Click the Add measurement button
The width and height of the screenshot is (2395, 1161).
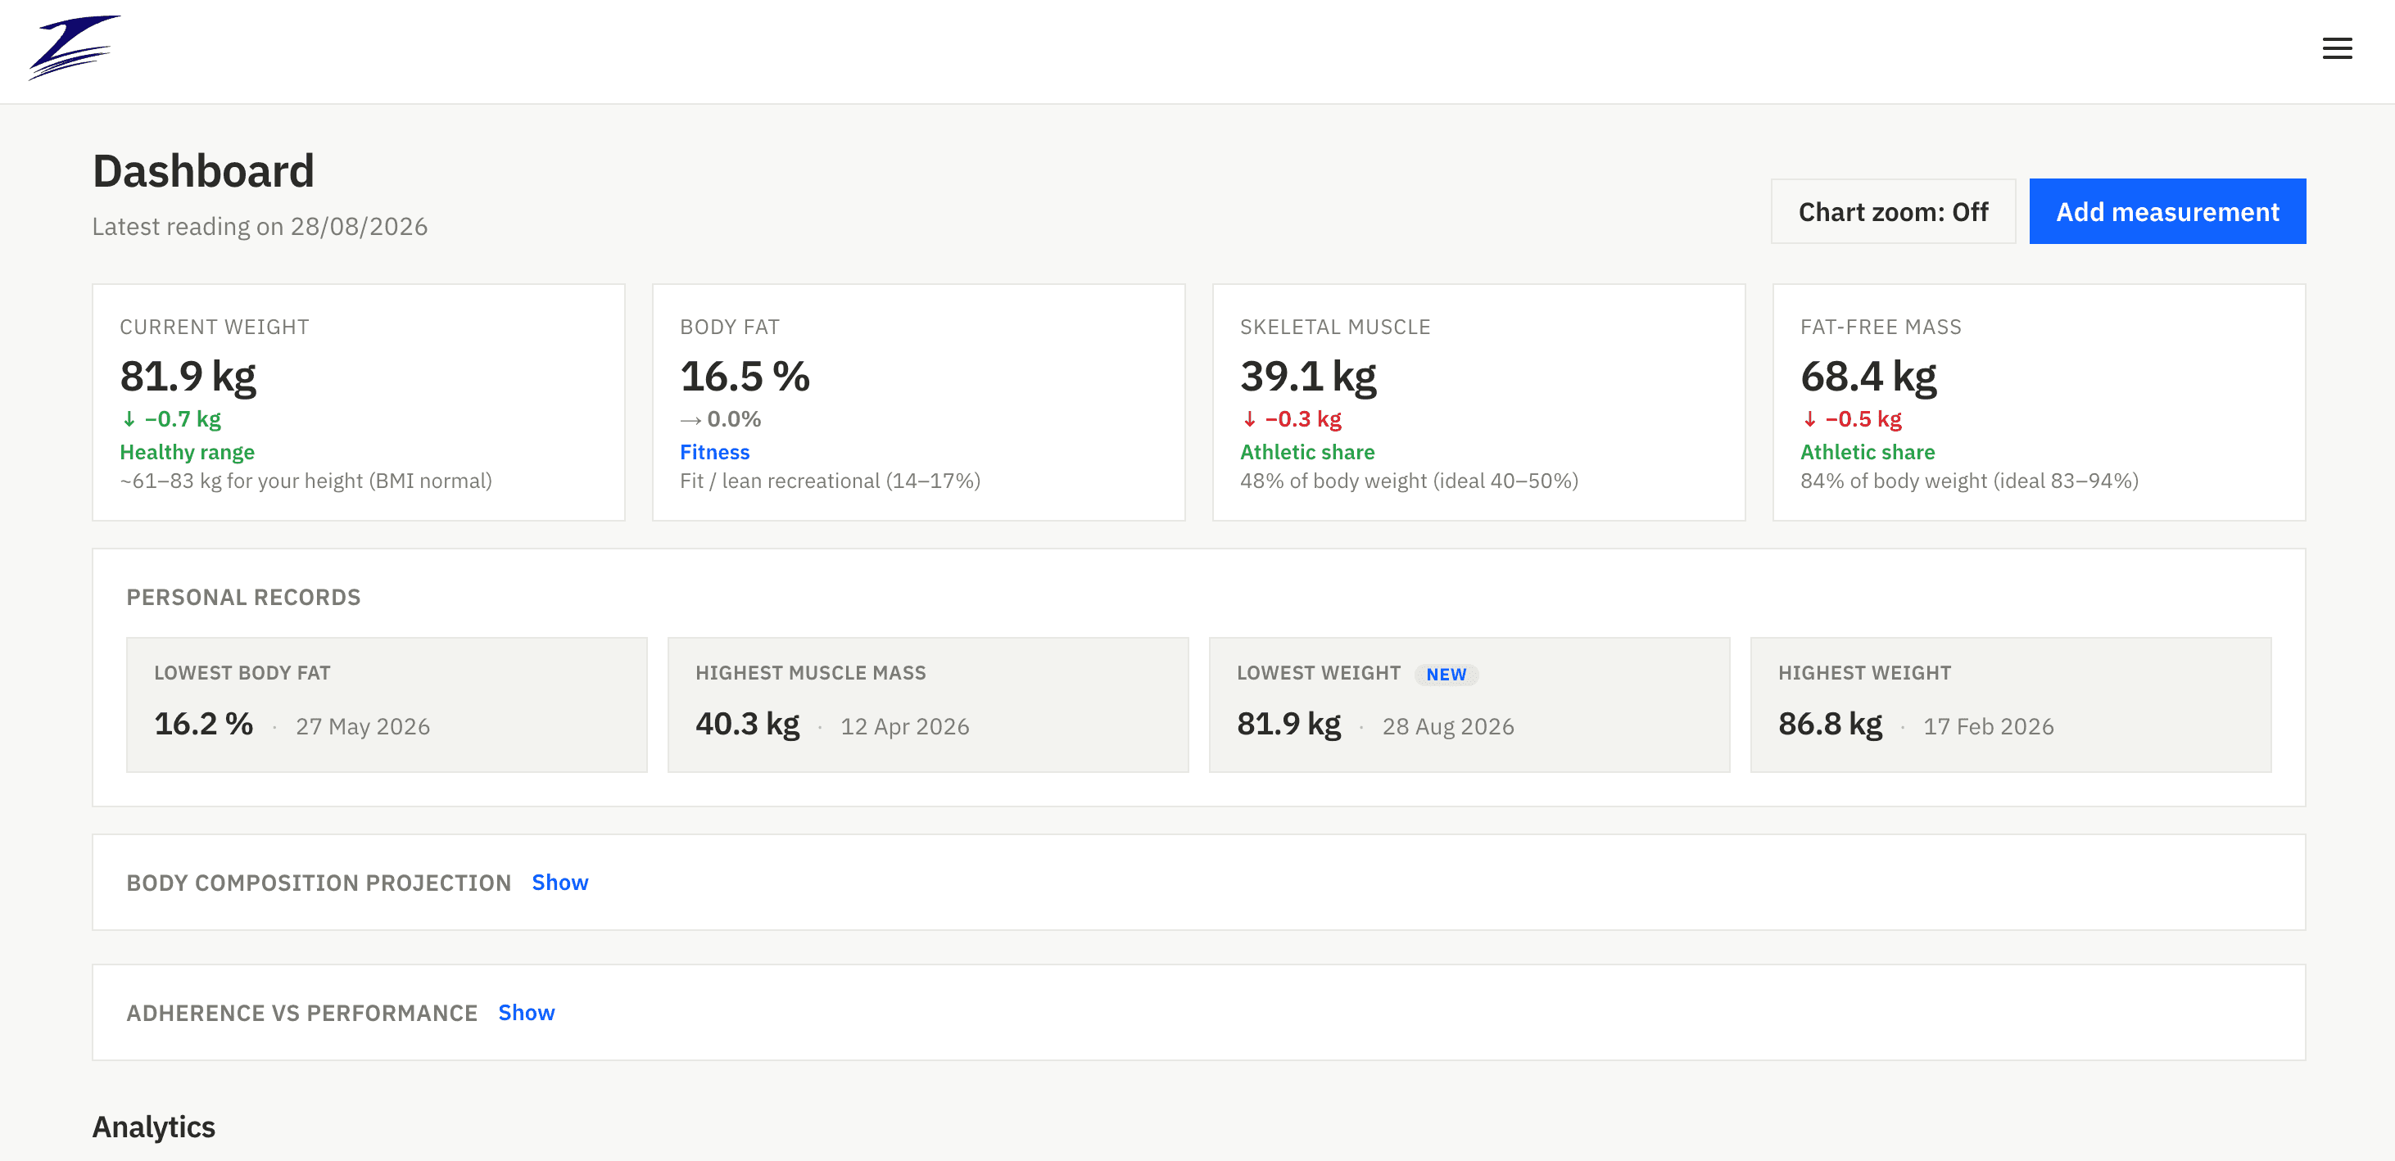click(x=2166, y=211)
